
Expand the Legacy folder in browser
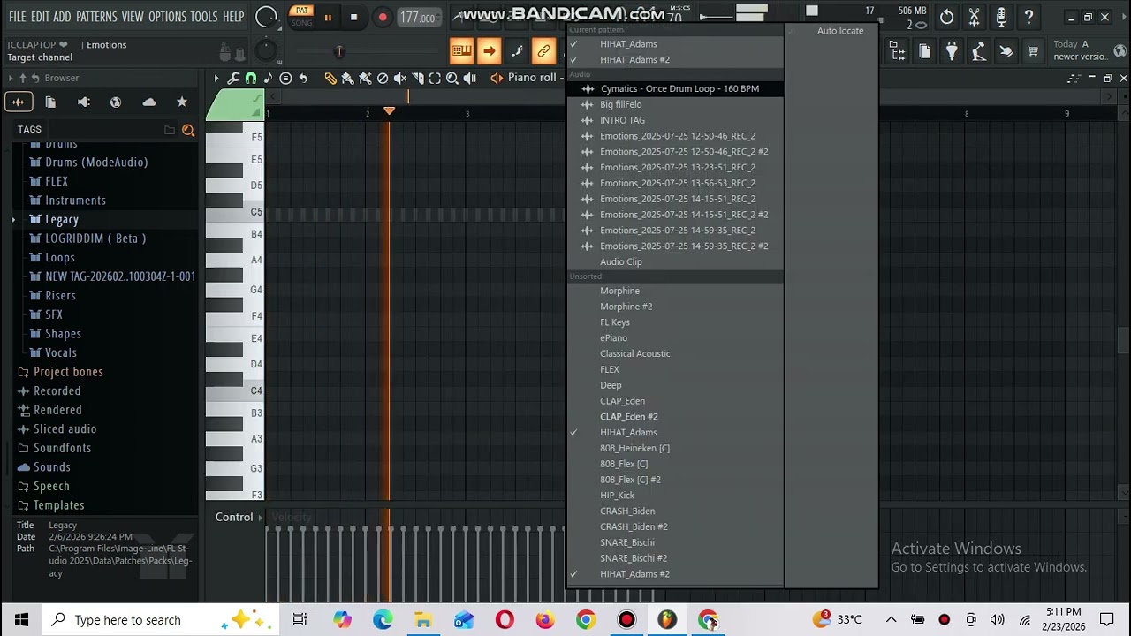coord(13,220)
